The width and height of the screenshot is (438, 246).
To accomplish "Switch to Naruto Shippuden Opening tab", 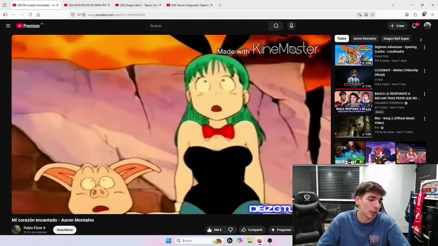I will tap(190, 5).
